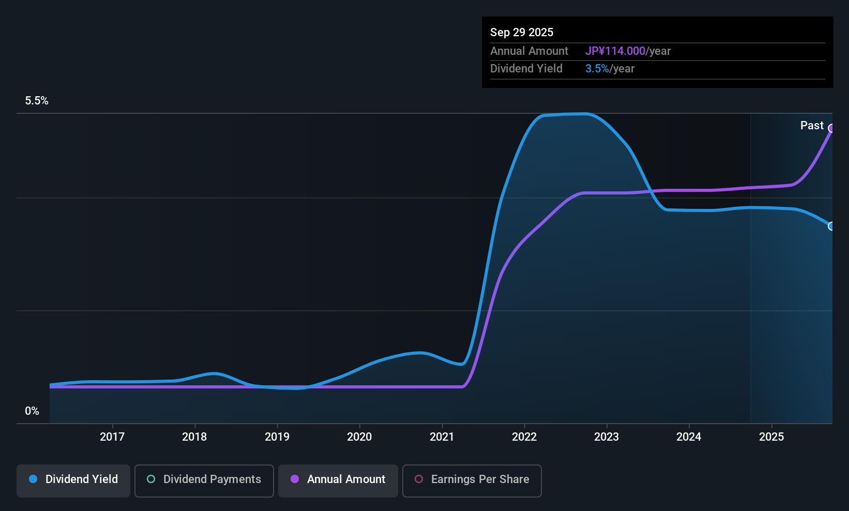
Task: Select the 2025 year label on the axis
Action: coord(771,437)
